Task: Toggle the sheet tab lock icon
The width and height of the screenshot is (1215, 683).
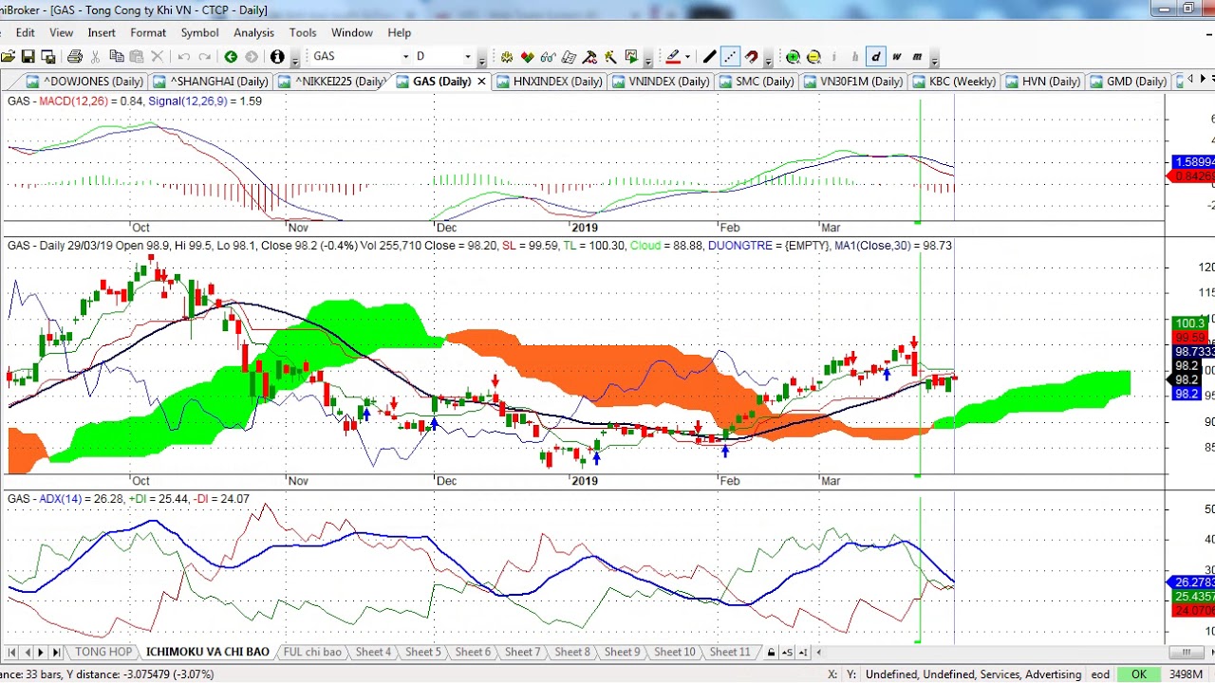Action: click(x=772, y=652)
